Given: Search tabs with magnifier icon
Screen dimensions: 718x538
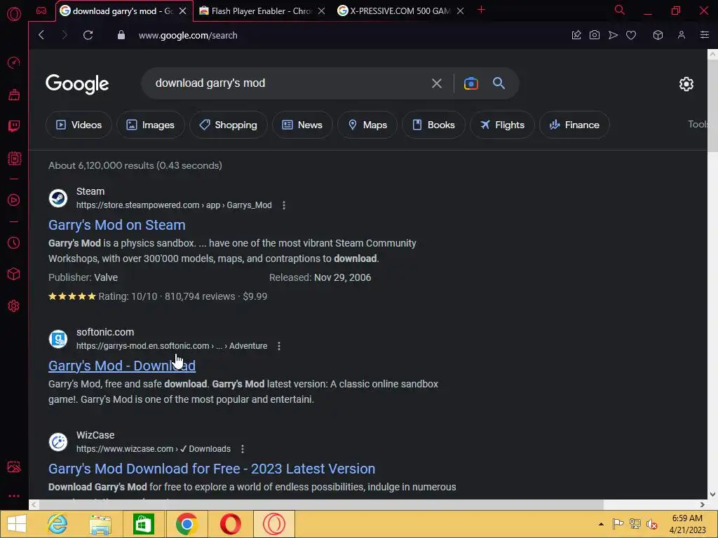Looking at the screenshot, I should pos(620,10).
